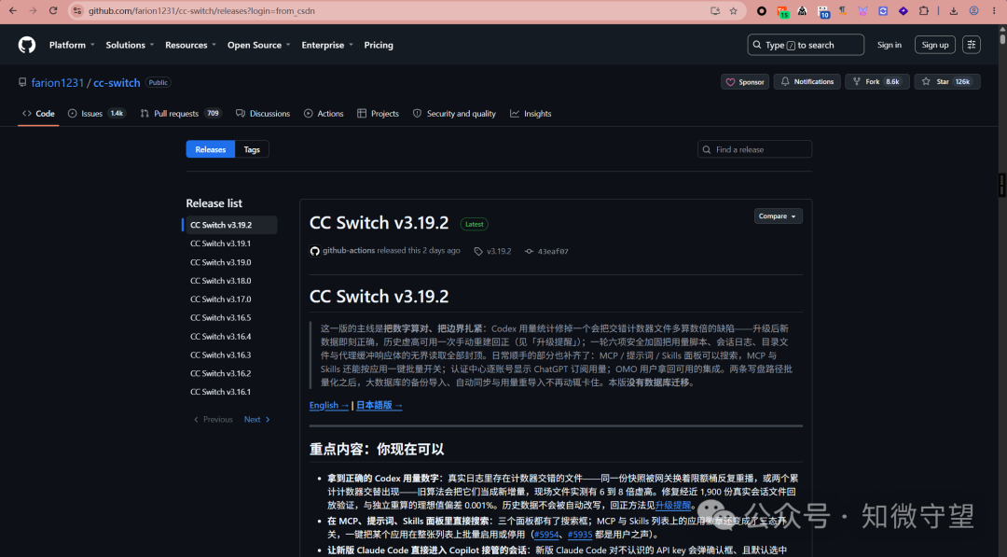1007x557 pixels.
Task: Open the cc-switch repository link
Action: [117, 82]
